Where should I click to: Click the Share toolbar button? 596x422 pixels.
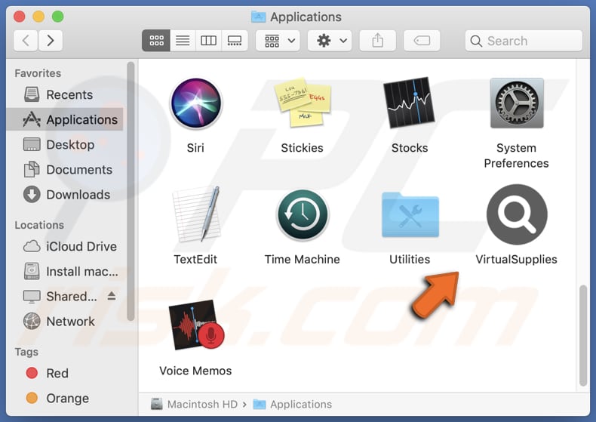[x=377, y=40]
